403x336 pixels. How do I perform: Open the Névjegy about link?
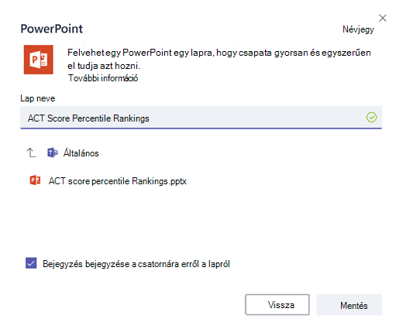(358, 29)
